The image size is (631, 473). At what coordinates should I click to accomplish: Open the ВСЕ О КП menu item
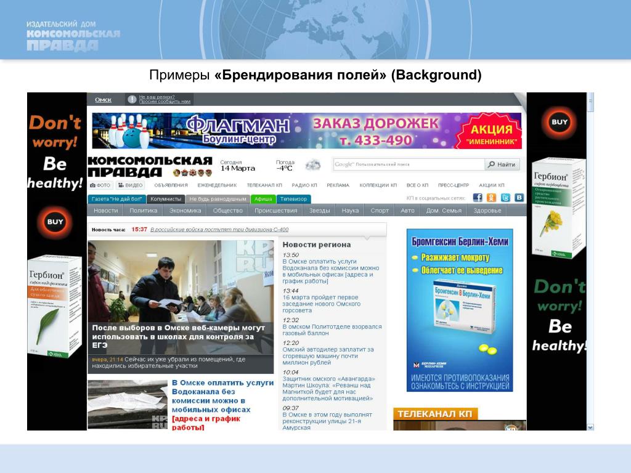[x=417, y=185]
